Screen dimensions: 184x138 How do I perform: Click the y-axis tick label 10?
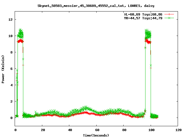[x=10, y=36]
